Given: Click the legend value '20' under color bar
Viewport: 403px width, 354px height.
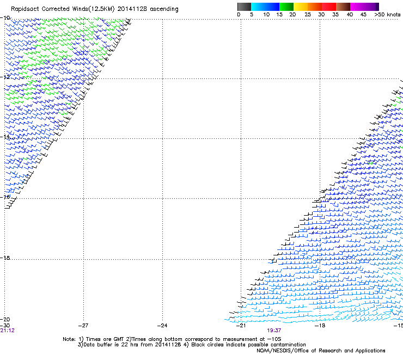Looking at the screenshot, I should [x=292, y=15].
